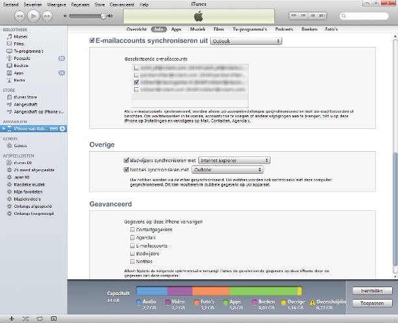Click the high volume speaker icon

[x=110, y=16]
